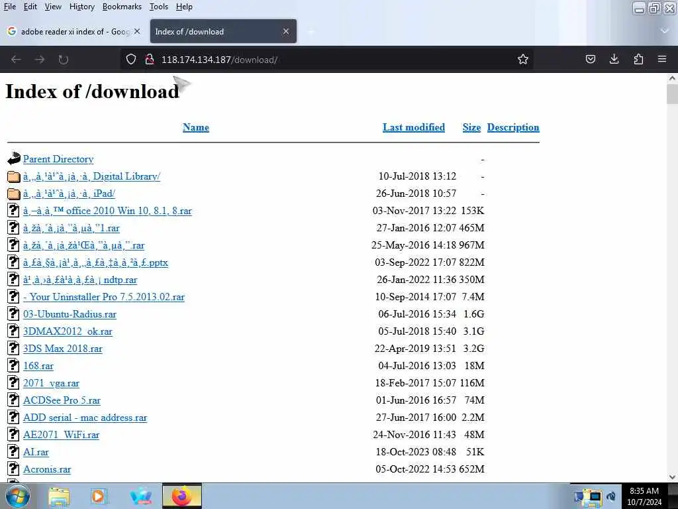Viewport: 678px width, 509px height.
Task: Open the File menu
Action: [9, 7]
